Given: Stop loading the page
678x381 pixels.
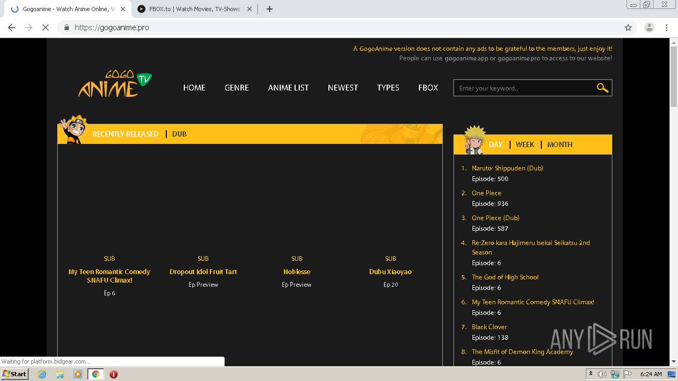Looking at the screenshot, I should click(x=46, y=28).
